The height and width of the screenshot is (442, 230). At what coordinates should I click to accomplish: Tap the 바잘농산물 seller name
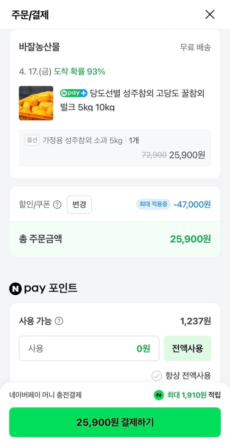pos(39,47)
